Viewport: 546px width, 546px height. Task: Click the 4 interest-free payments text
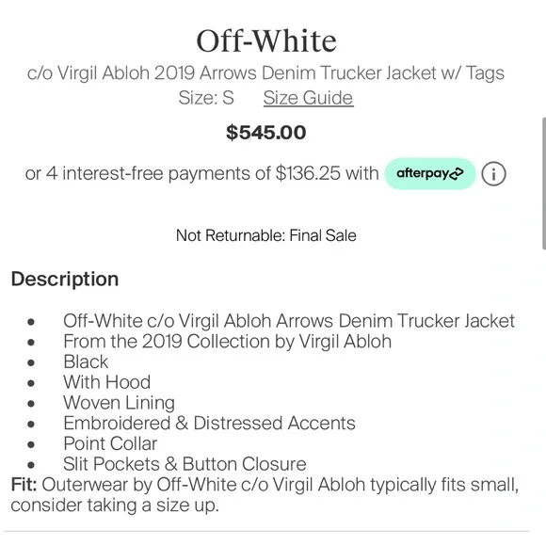[202, 173]
